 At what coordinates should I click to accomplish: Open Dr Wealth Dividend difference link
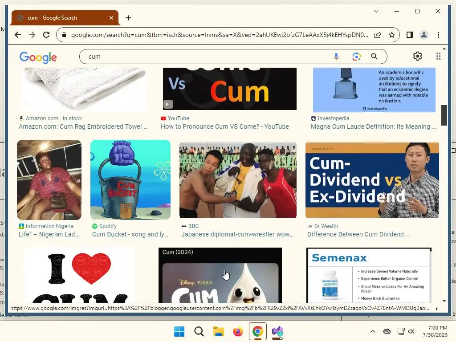(359, 234)
